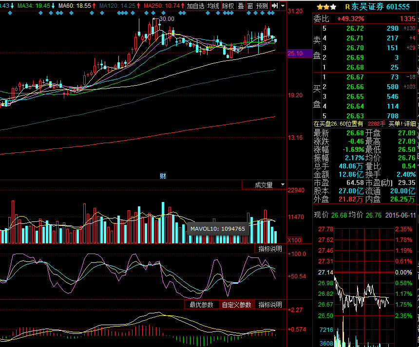Click the 30.00 high price label
419x347 pixels.
(x=167, y=19)
